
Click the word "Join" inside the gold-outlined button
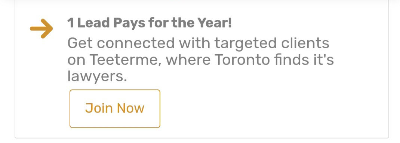coord(99,109)
